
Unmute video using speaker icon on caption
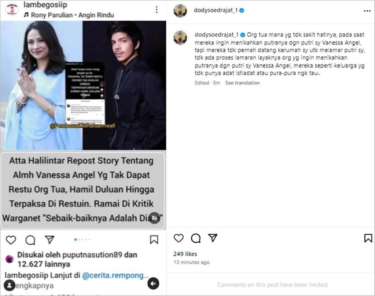[155, 218]
